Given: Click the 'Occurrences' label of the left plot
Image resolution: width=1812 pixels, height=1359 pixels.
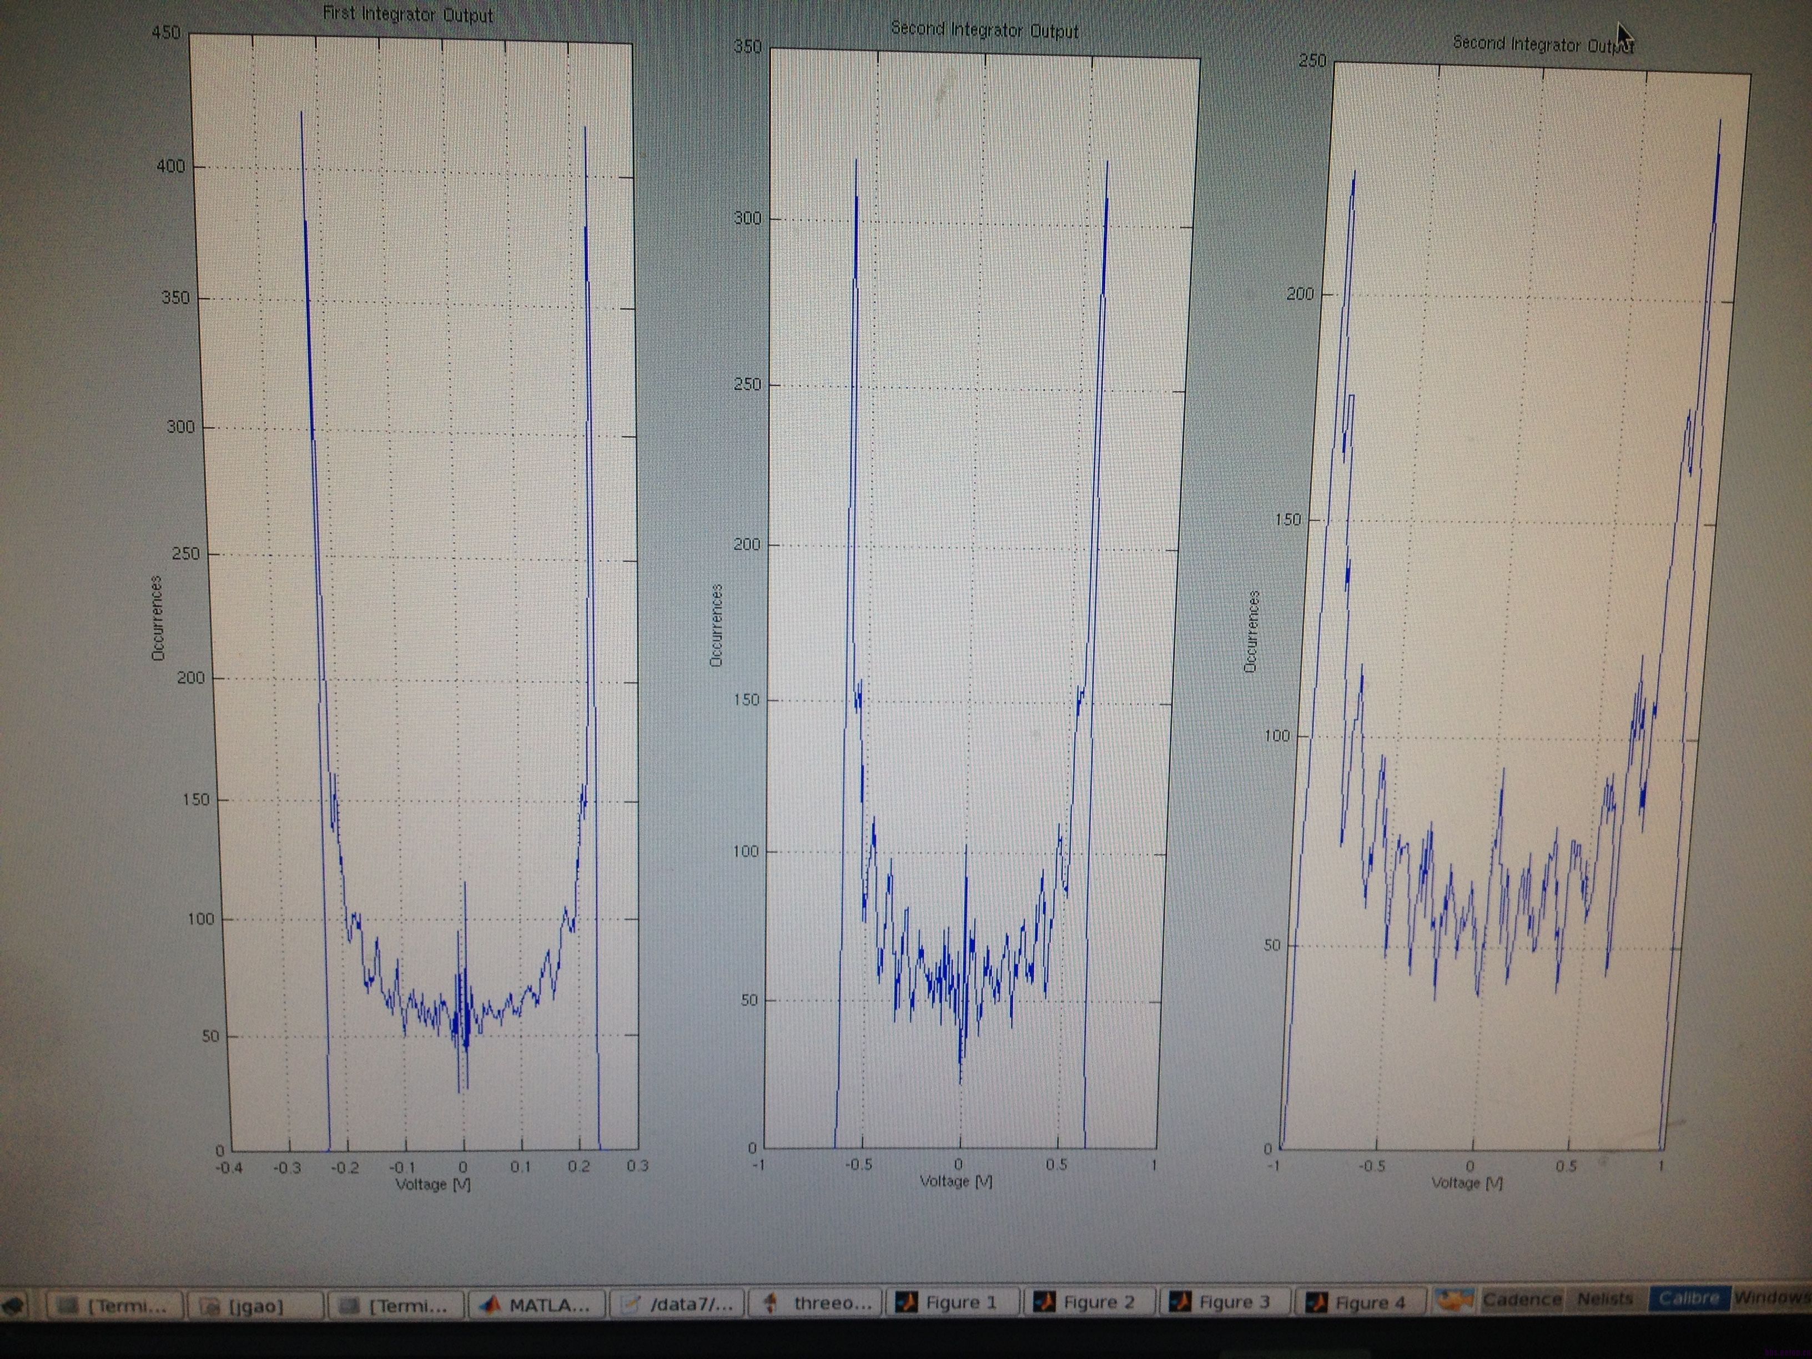Looking at the screenshot, I should (x=157, y=618).
